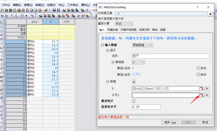Select row header 16 in worksheet
This screenshot has height=131, width=217.
pyautogui.click(x=16, y=99)
